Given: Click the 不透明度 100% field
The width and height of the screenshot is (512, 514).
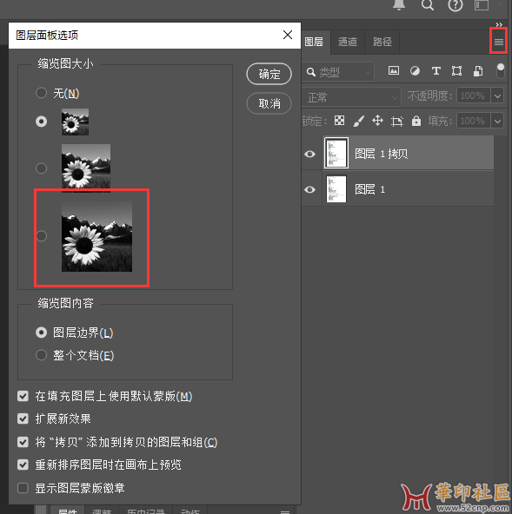Looking at the screenshot, I should click(x=473, y=96).
